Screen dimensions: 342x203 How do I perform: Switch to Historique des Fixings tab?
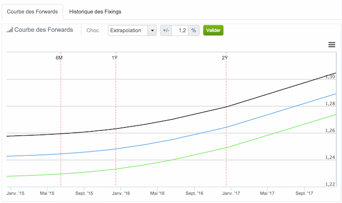point(95,12)
